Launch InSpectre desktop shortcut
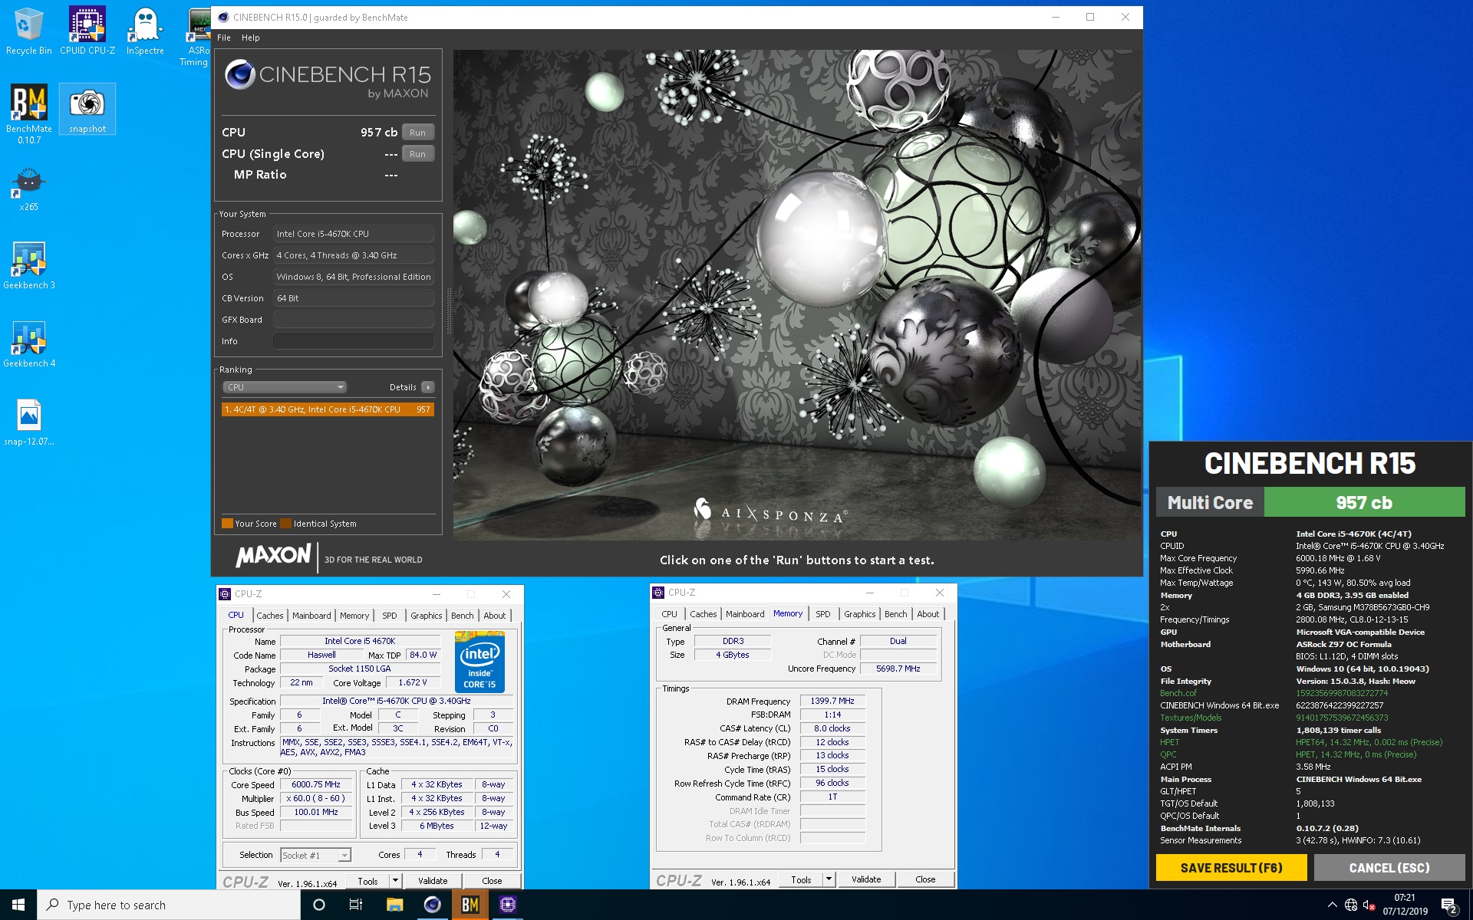 pyautogui.click(x=145, y=31)
